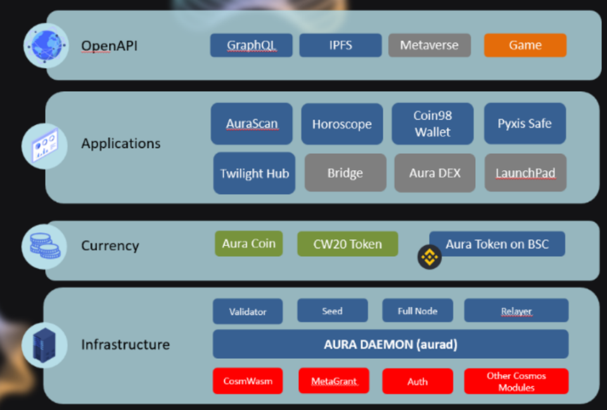Select the Horoscope application box

pyautogui.click(x=342, y=124)
